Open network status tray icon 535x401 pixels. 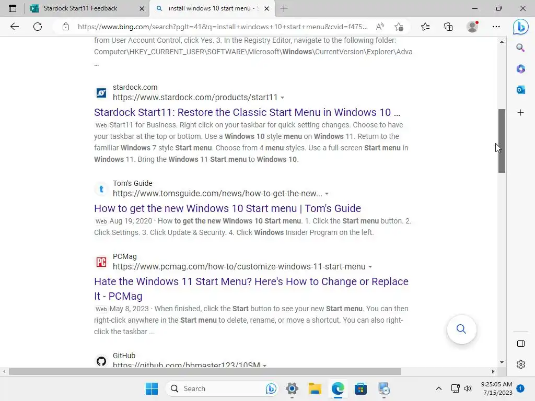(x=455, y=388)
